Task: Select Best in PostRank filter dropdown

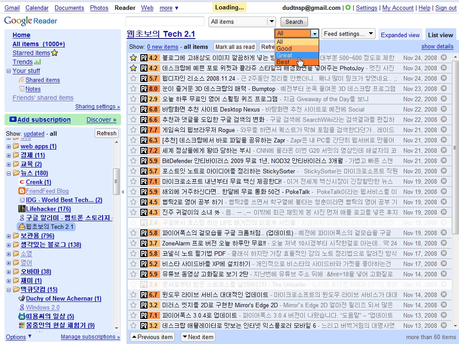Action: coord(297,62)
